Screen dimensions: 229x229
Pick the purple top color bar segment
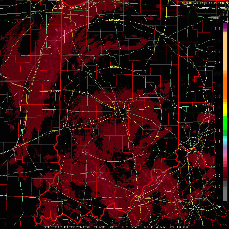[x=225, y=25]
